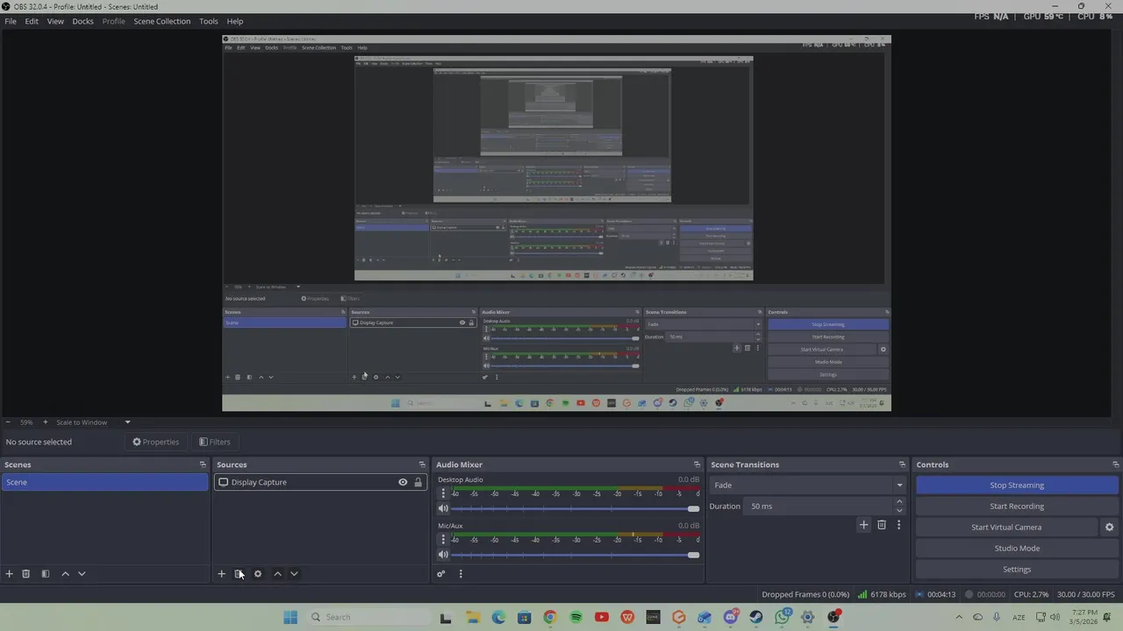Add a new source with plus icon
This screenshot has width=1123, height=631.
(221, 574)
